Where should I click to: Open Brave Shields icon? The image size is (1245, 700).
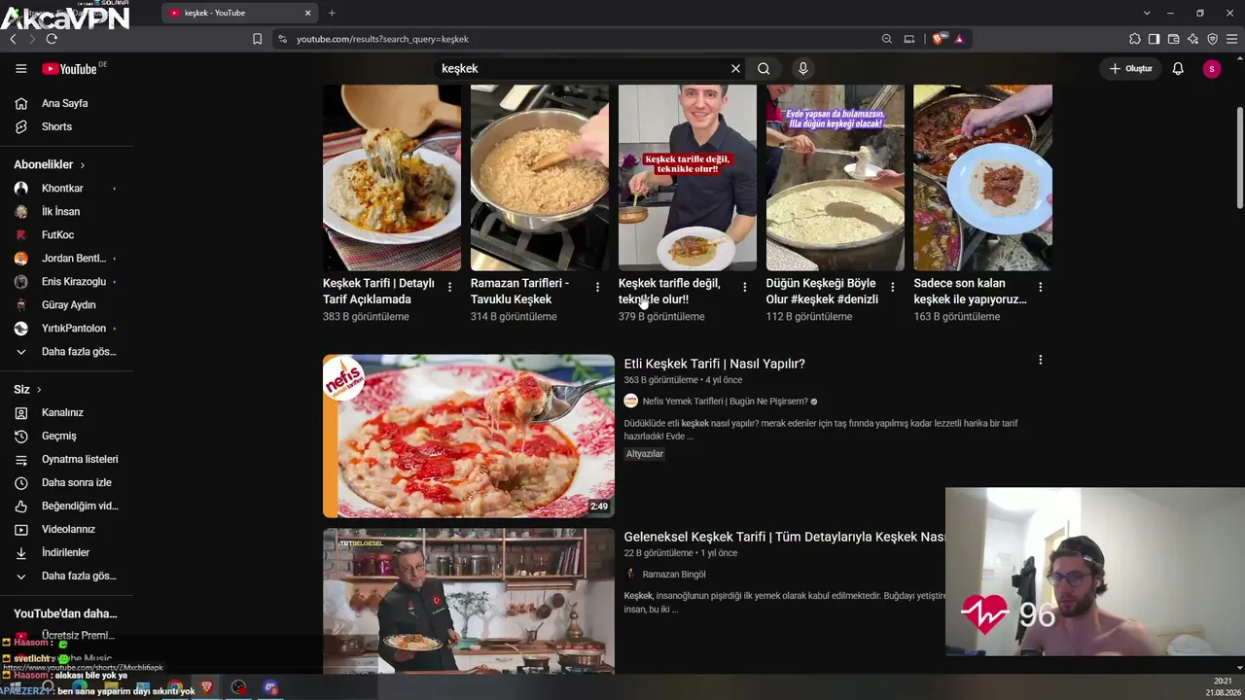pos(939,39)
